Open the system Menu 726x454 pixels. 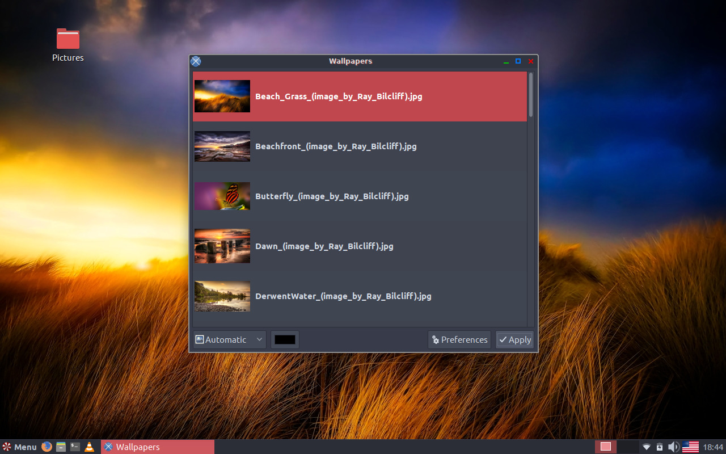click(x=19, y=447)
